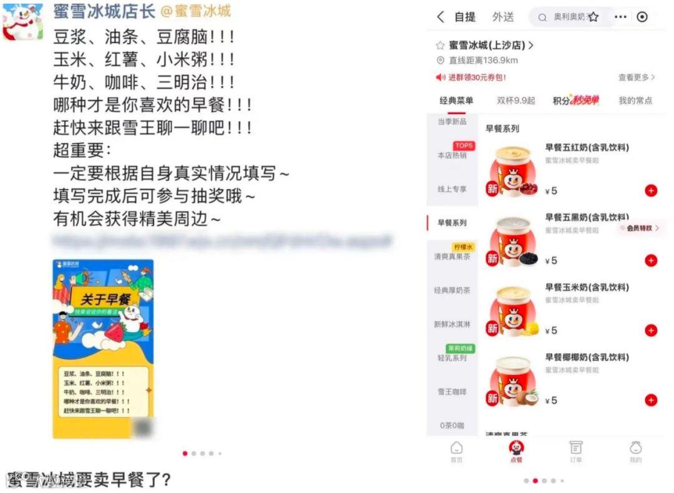This screenshot has height=493, width=674.
Task: Favorite store with star beside 蜜雪冰城(上沙店)
Action: pos(440,45)
